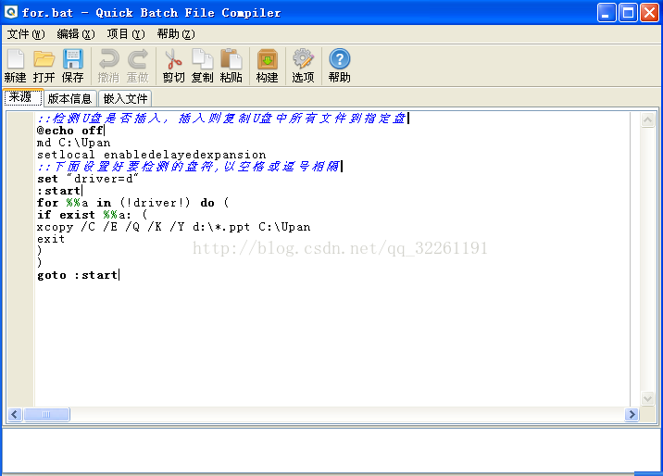Click the 'if exist %%a: (' line

coord(92,215)
